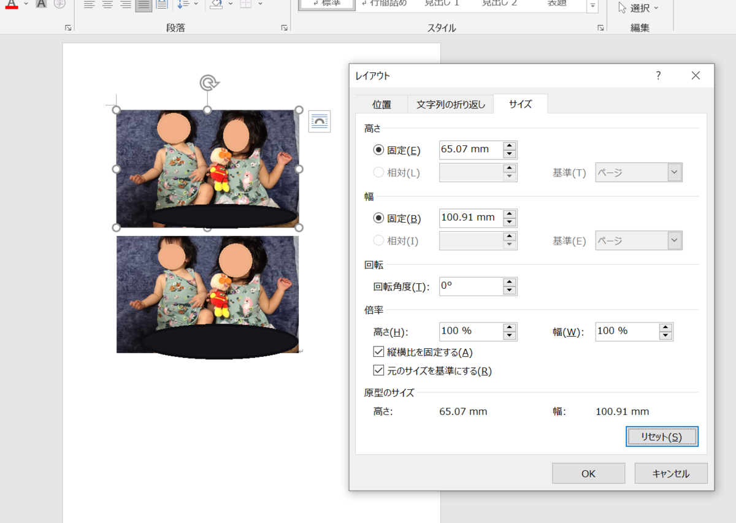Increase fixed height with the up spinner
The height and width of the screenshot is (523, 736).
click(510, 146)
